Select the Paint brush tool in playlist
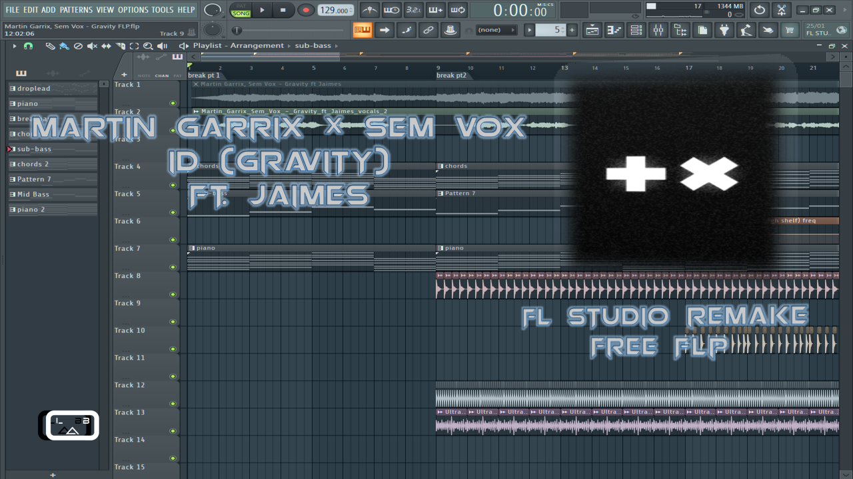Image resolution: width=853 pixels, height=479 pixels. [64, 46]
